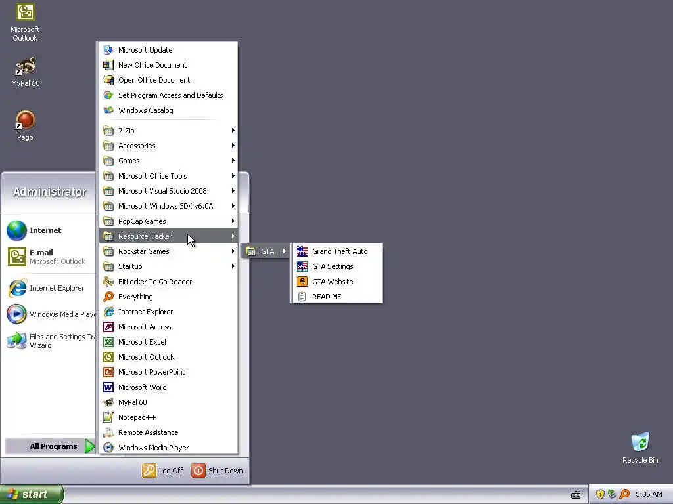673x504 pixels.
Task: Click the 5:35 AM taskbar clock
Action: pyautogui.click(x=649, y=494)
